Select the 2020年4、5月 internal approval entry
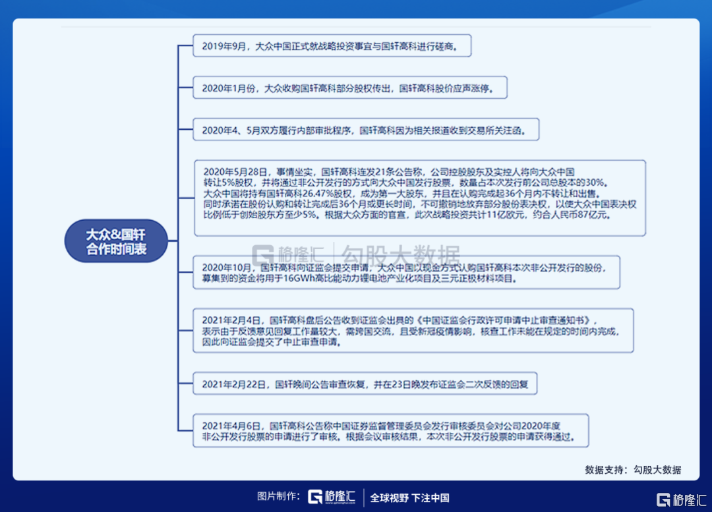This screenshot has height=512, width=712. click(x=365, y=129)
